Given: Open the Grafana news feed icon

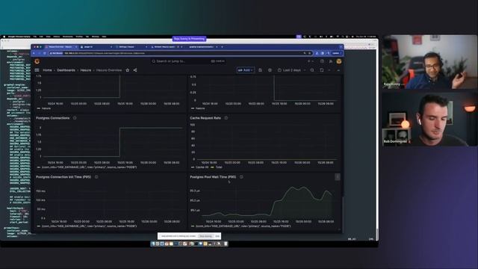Looking at the screenshot, I should click(330, 61).
